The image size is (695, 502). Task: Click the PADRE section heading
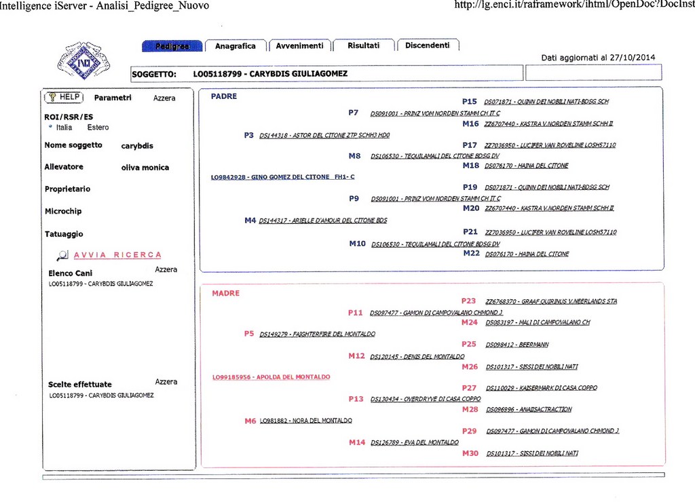click(x=224, y=96)
